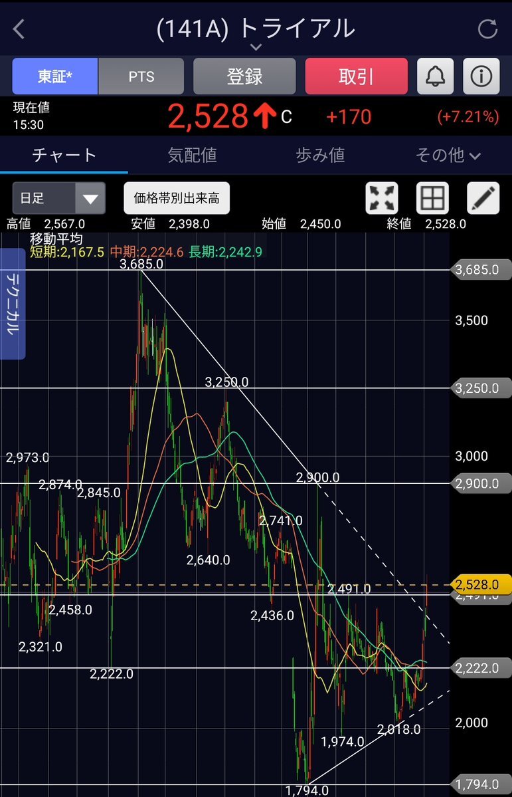Select the 2,900.0 price line label

click(481, 483)
